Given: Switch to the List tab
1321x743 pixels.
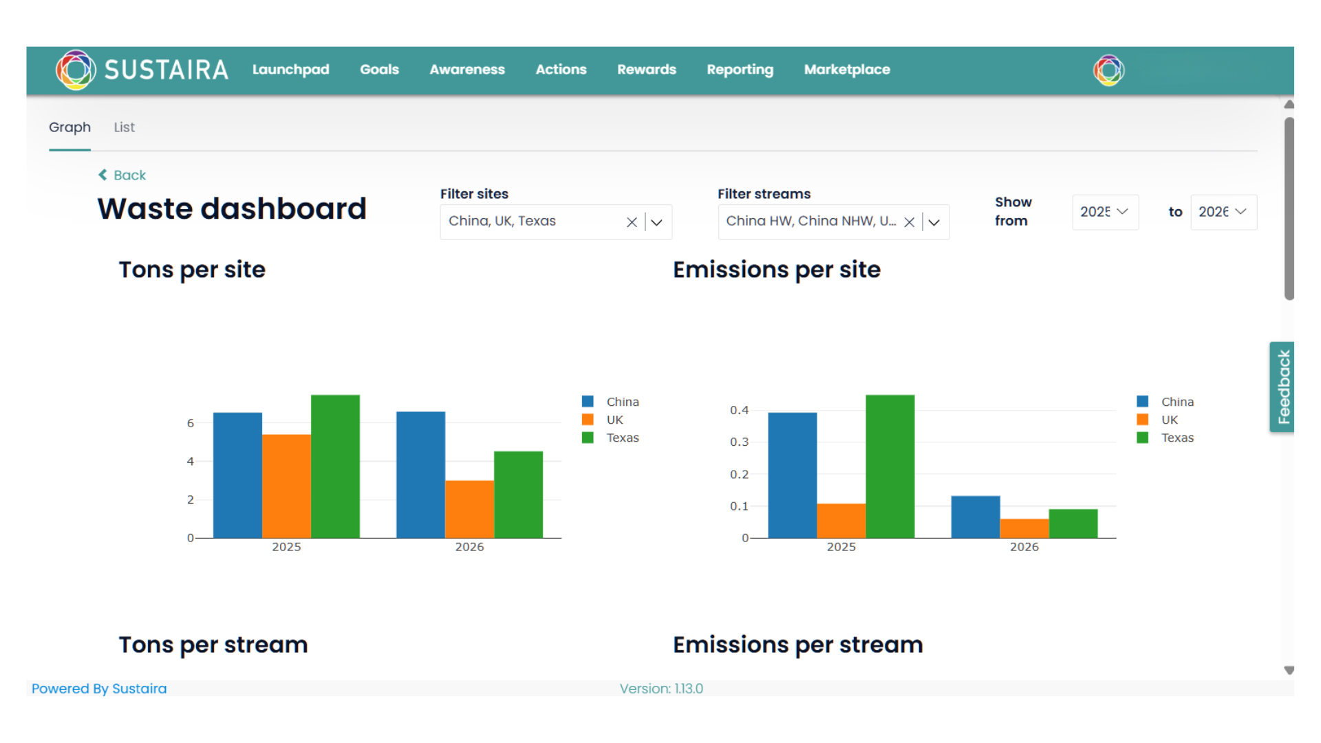Looking at the screenshot, I should pos(124,127).
